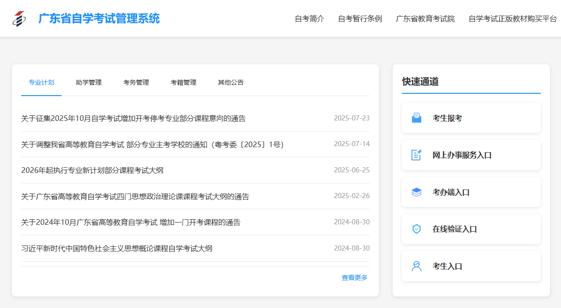The width and height of the screenshot is (561, 308).
Task: Click the mailbox icon beside 考生报考
Action: pyautogui.click(x=416, y=118)
